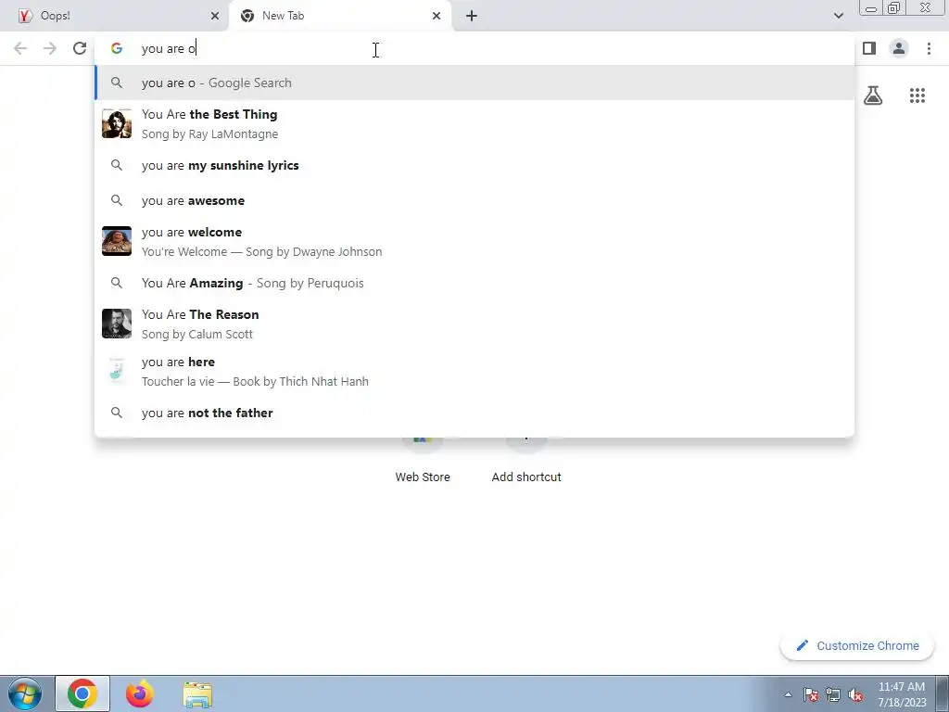This screenshot has width=949, height=712.
Task: Select 'you are my sunshine lyrics' suggestion
Action: pos(474,165)
